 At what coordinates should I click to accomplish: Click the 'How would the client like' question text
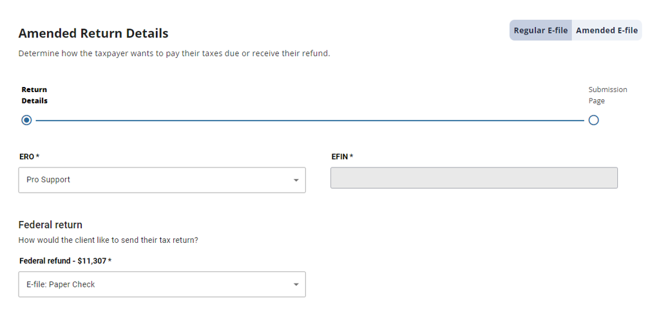pos(108,241)
